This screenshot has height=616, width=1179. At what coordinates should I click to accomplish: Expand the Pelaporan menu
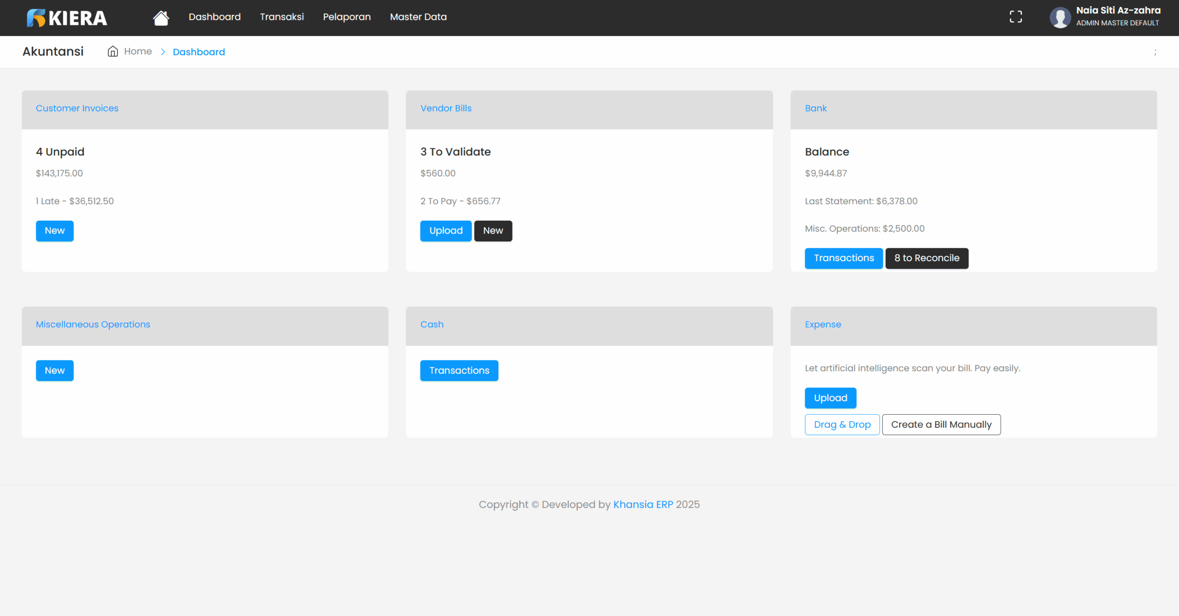(347, 17)
